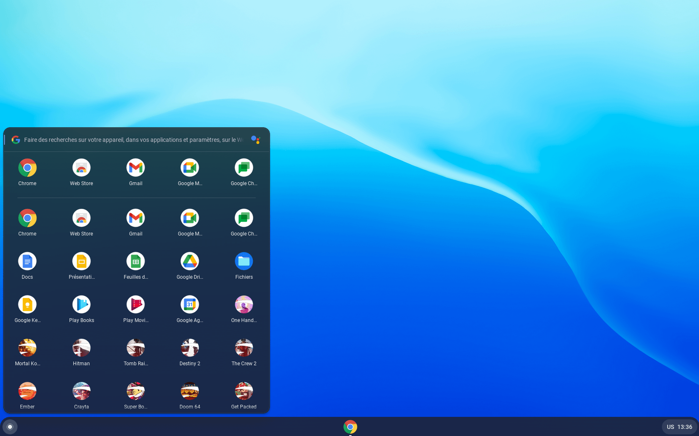The height and width of the screenshot is (436, 699).
Task: Open the Crayta game
Action: pyautogui.click(x=81, y=391)
